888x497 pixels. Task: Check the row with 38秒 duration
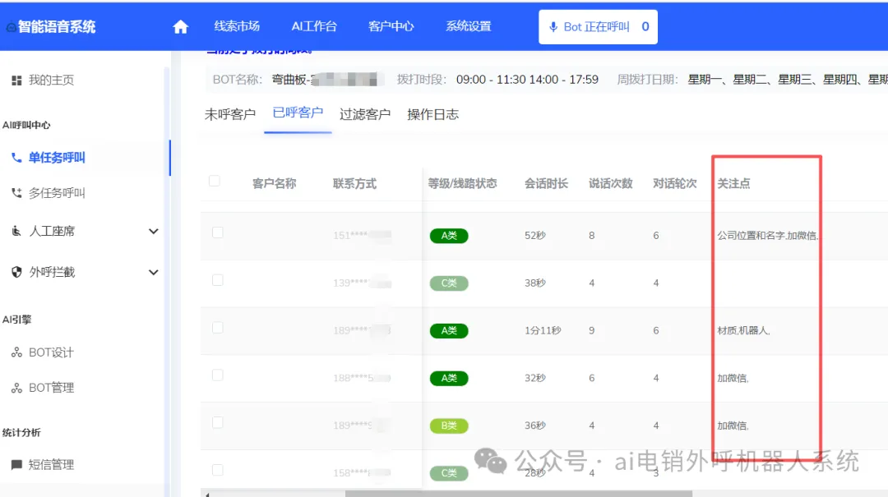click(217, 280)
